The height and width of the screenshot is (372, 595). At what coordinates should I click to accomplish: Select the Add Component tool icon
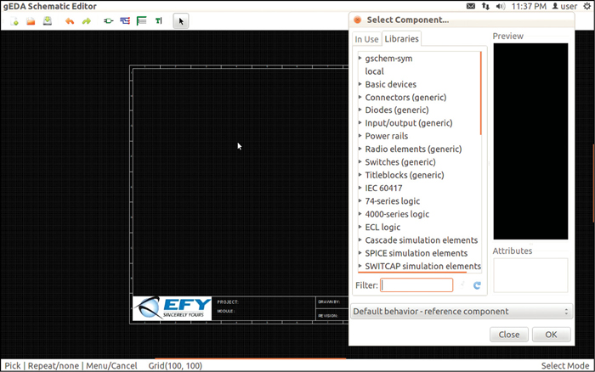(109, 21)
